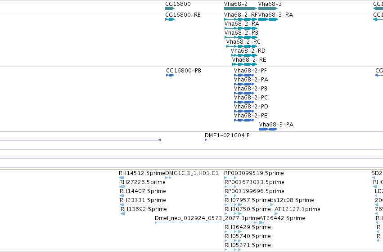Select protein Vha68-2-PE
This screenshot has width=383, height=252.
coord(244,120)
